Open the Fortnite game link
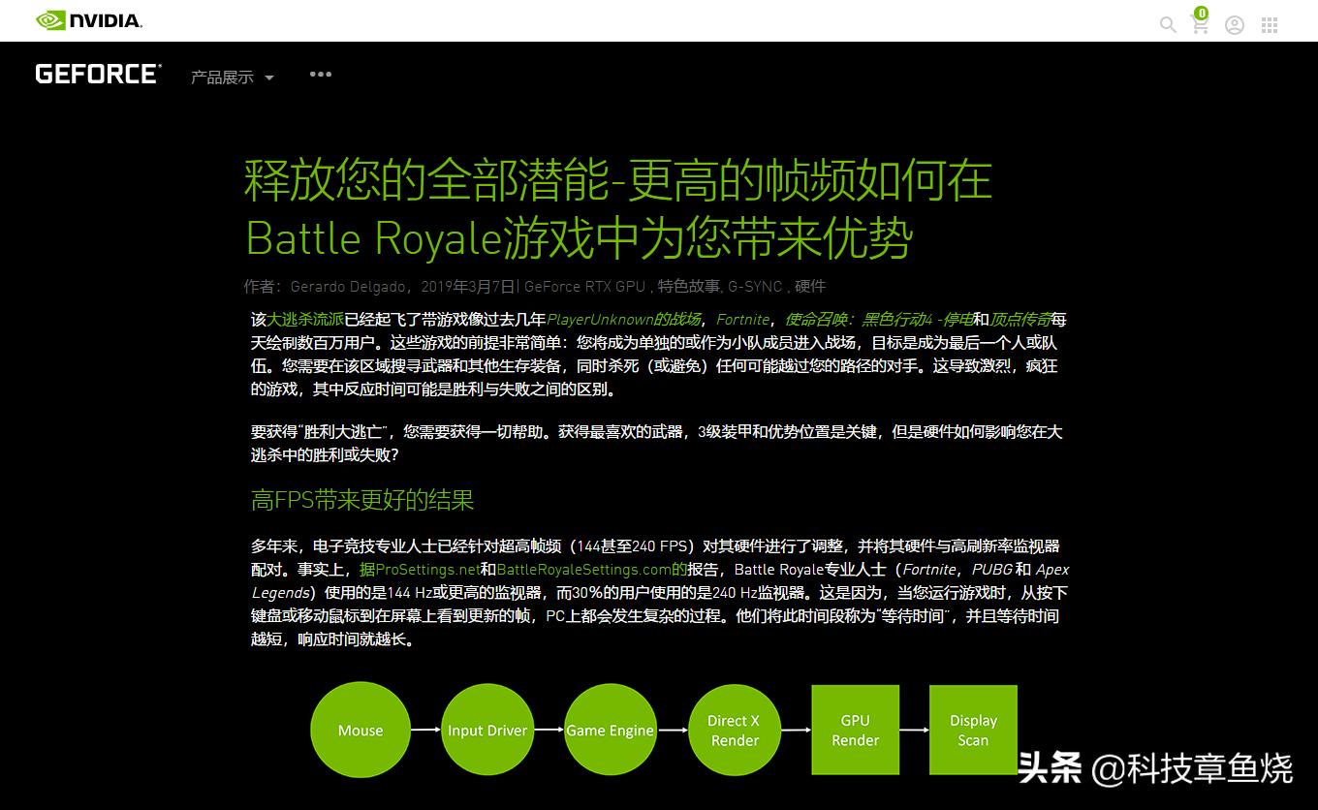1318x810 pixels. coord(742,320)
